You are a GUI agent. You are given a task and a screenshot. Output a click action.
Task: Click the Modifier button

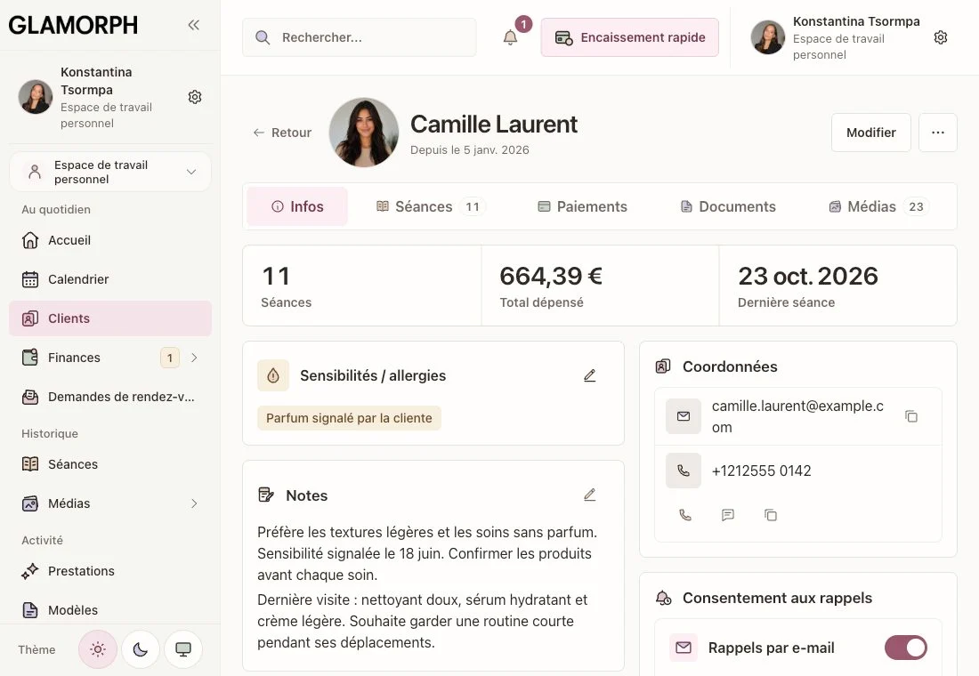point(871,133)
